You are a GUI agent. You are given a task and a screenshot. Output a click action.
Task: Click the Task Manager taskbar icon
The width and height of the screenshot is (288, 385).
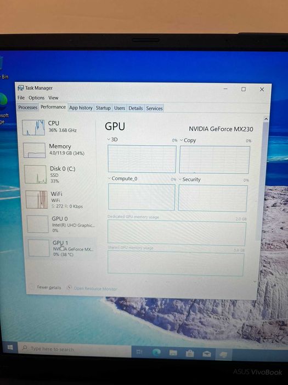click(223, 355)
